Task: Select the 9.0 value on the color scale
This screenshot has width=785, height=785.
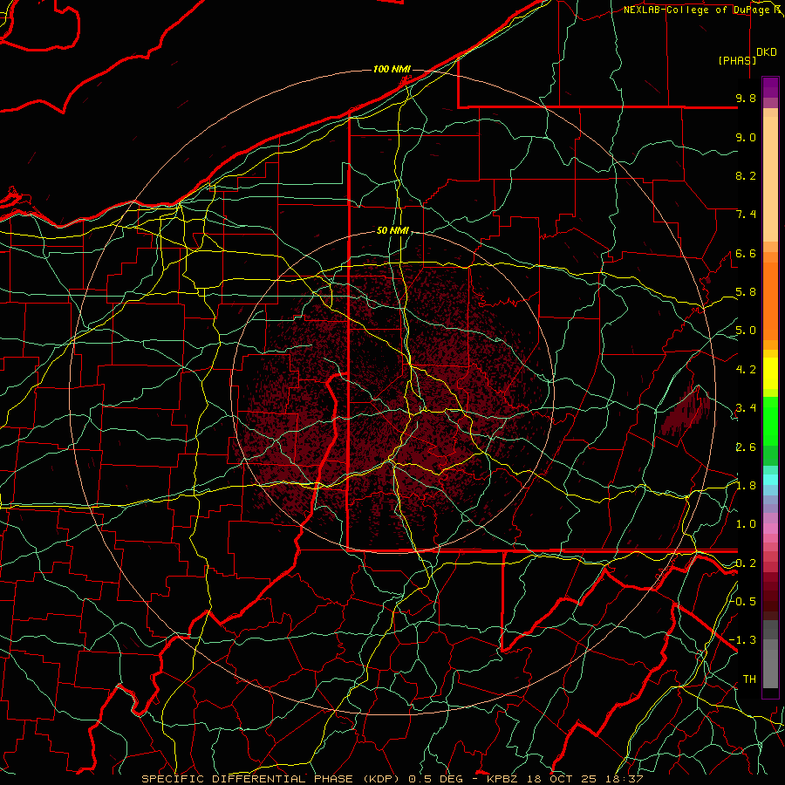Action: 746,137
